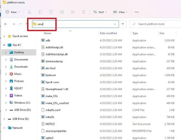Go back with the left arrow
This screenshot has height=140, width=181.
click(6, 24)
